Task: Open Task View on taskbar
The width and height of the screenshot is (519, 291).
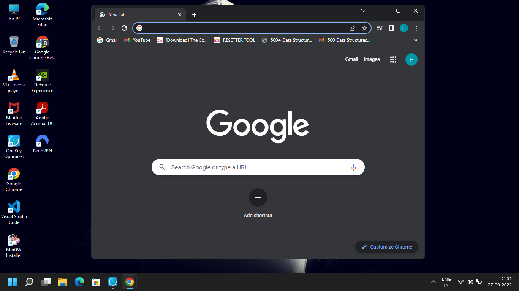Action: (x=46, y=282)
